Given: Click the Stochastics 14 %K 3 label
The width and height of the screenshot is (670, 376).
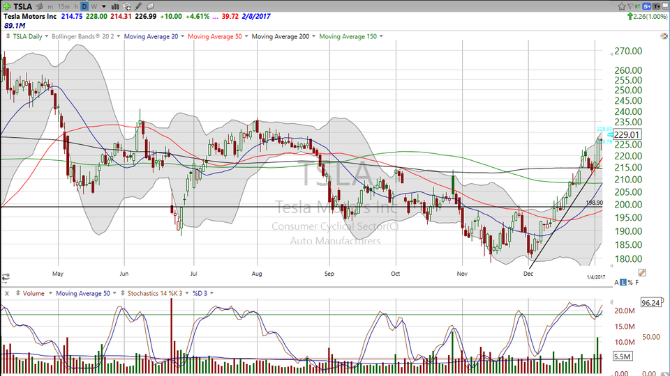Looking at the screenshot, I should coord(155,293).
